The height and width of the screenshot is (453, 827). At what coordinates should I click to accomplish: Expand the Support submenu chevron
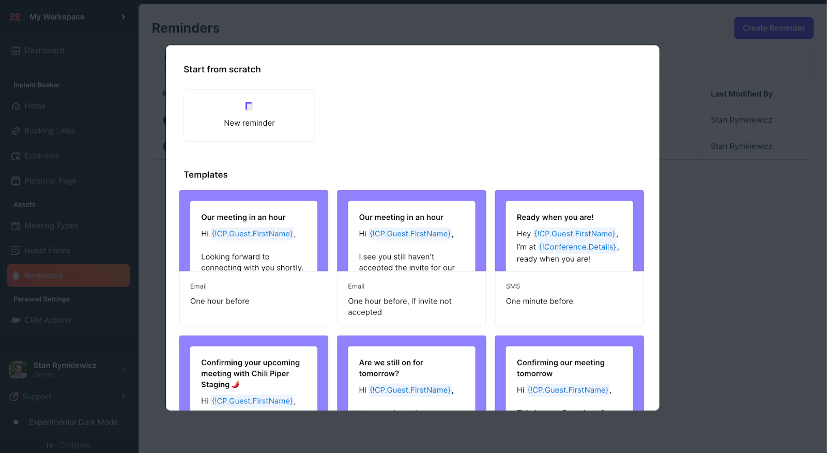123,397
